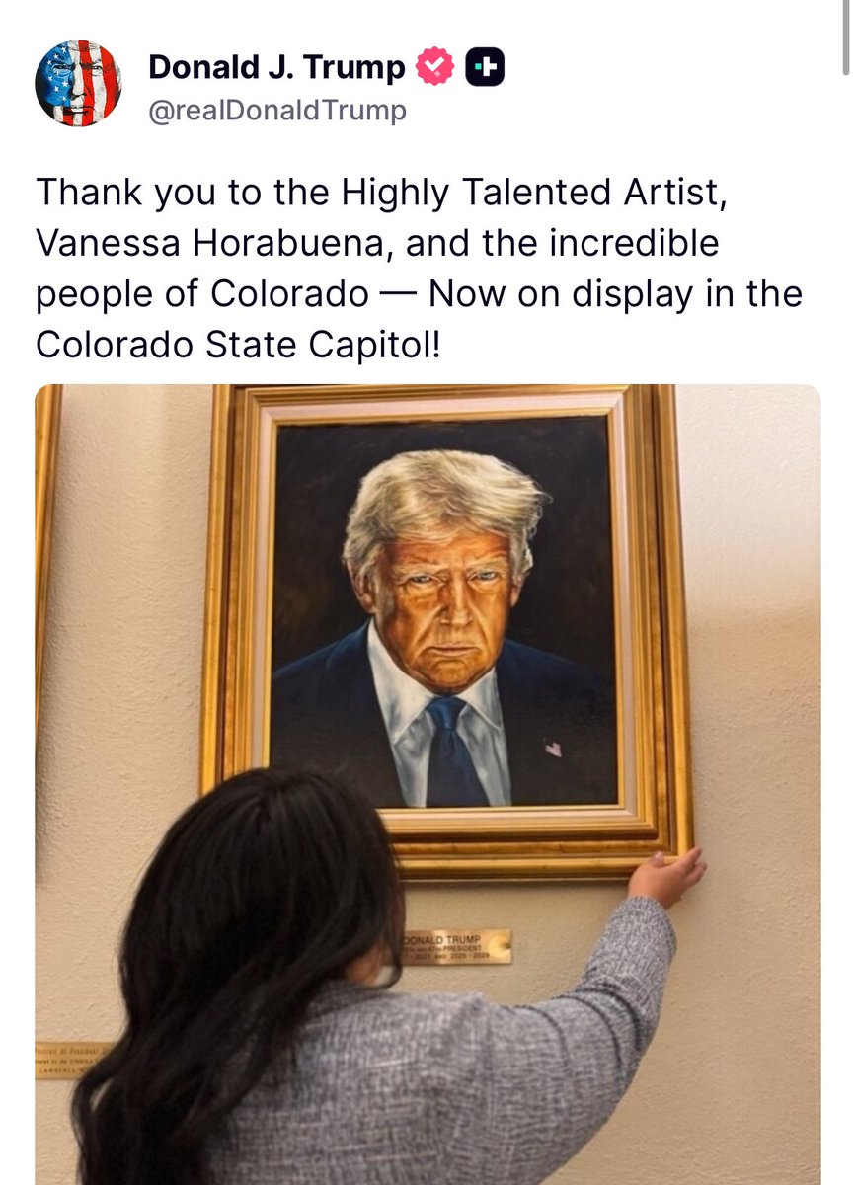
Task: Click the black plus badge beside name
Action: [485, 67]
